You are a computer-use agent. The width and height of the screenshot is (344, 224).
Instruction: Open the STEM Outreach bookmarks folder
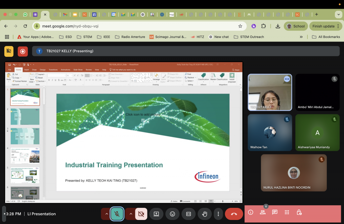pyautogui.click(x=249, y=37)
